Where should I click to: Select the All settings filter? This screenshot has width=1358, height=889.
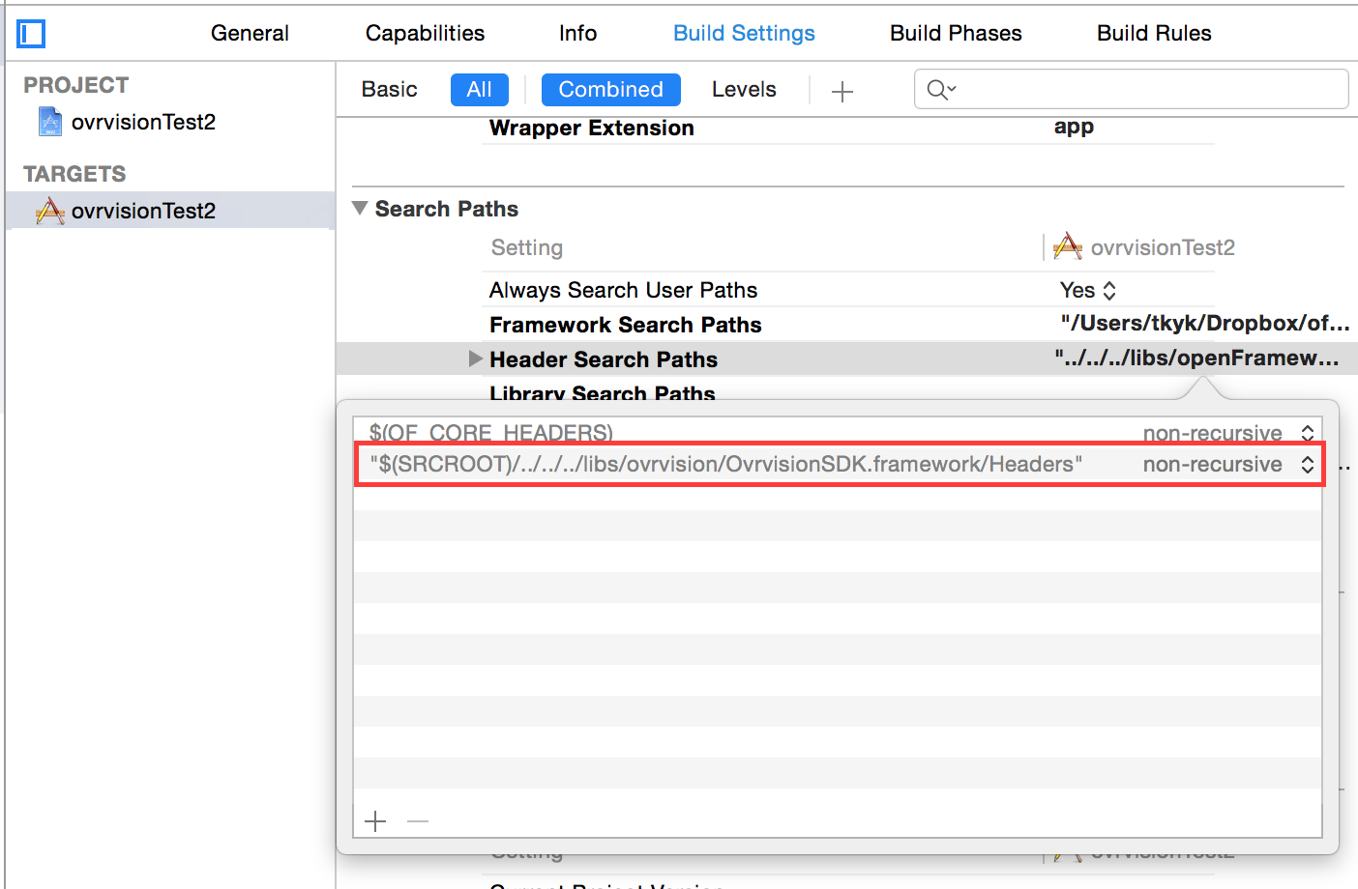479,90
